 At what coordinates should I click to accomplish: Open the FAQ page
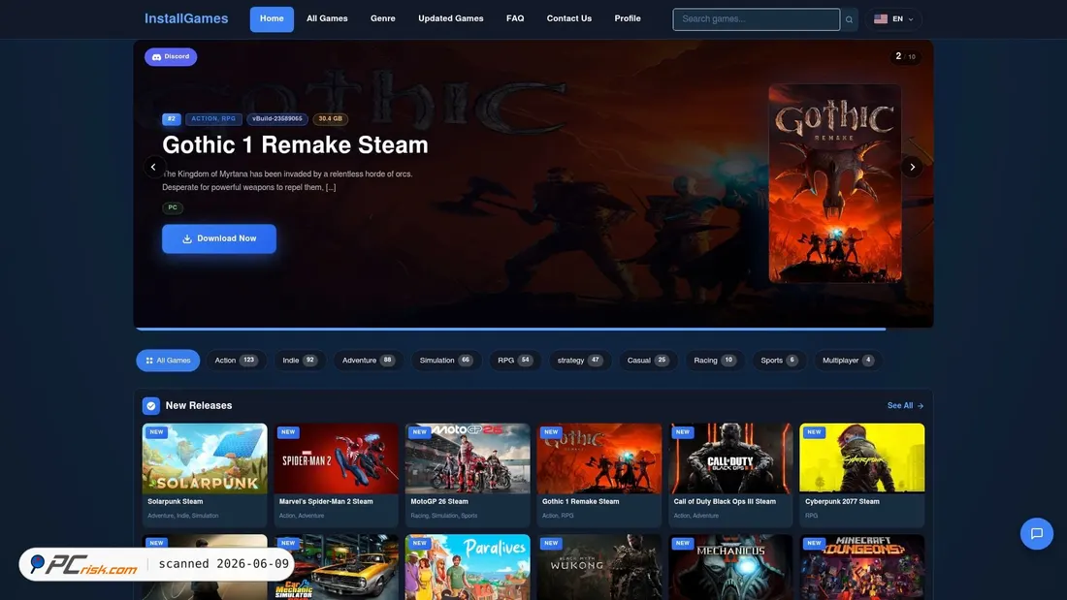pos(515,19)
